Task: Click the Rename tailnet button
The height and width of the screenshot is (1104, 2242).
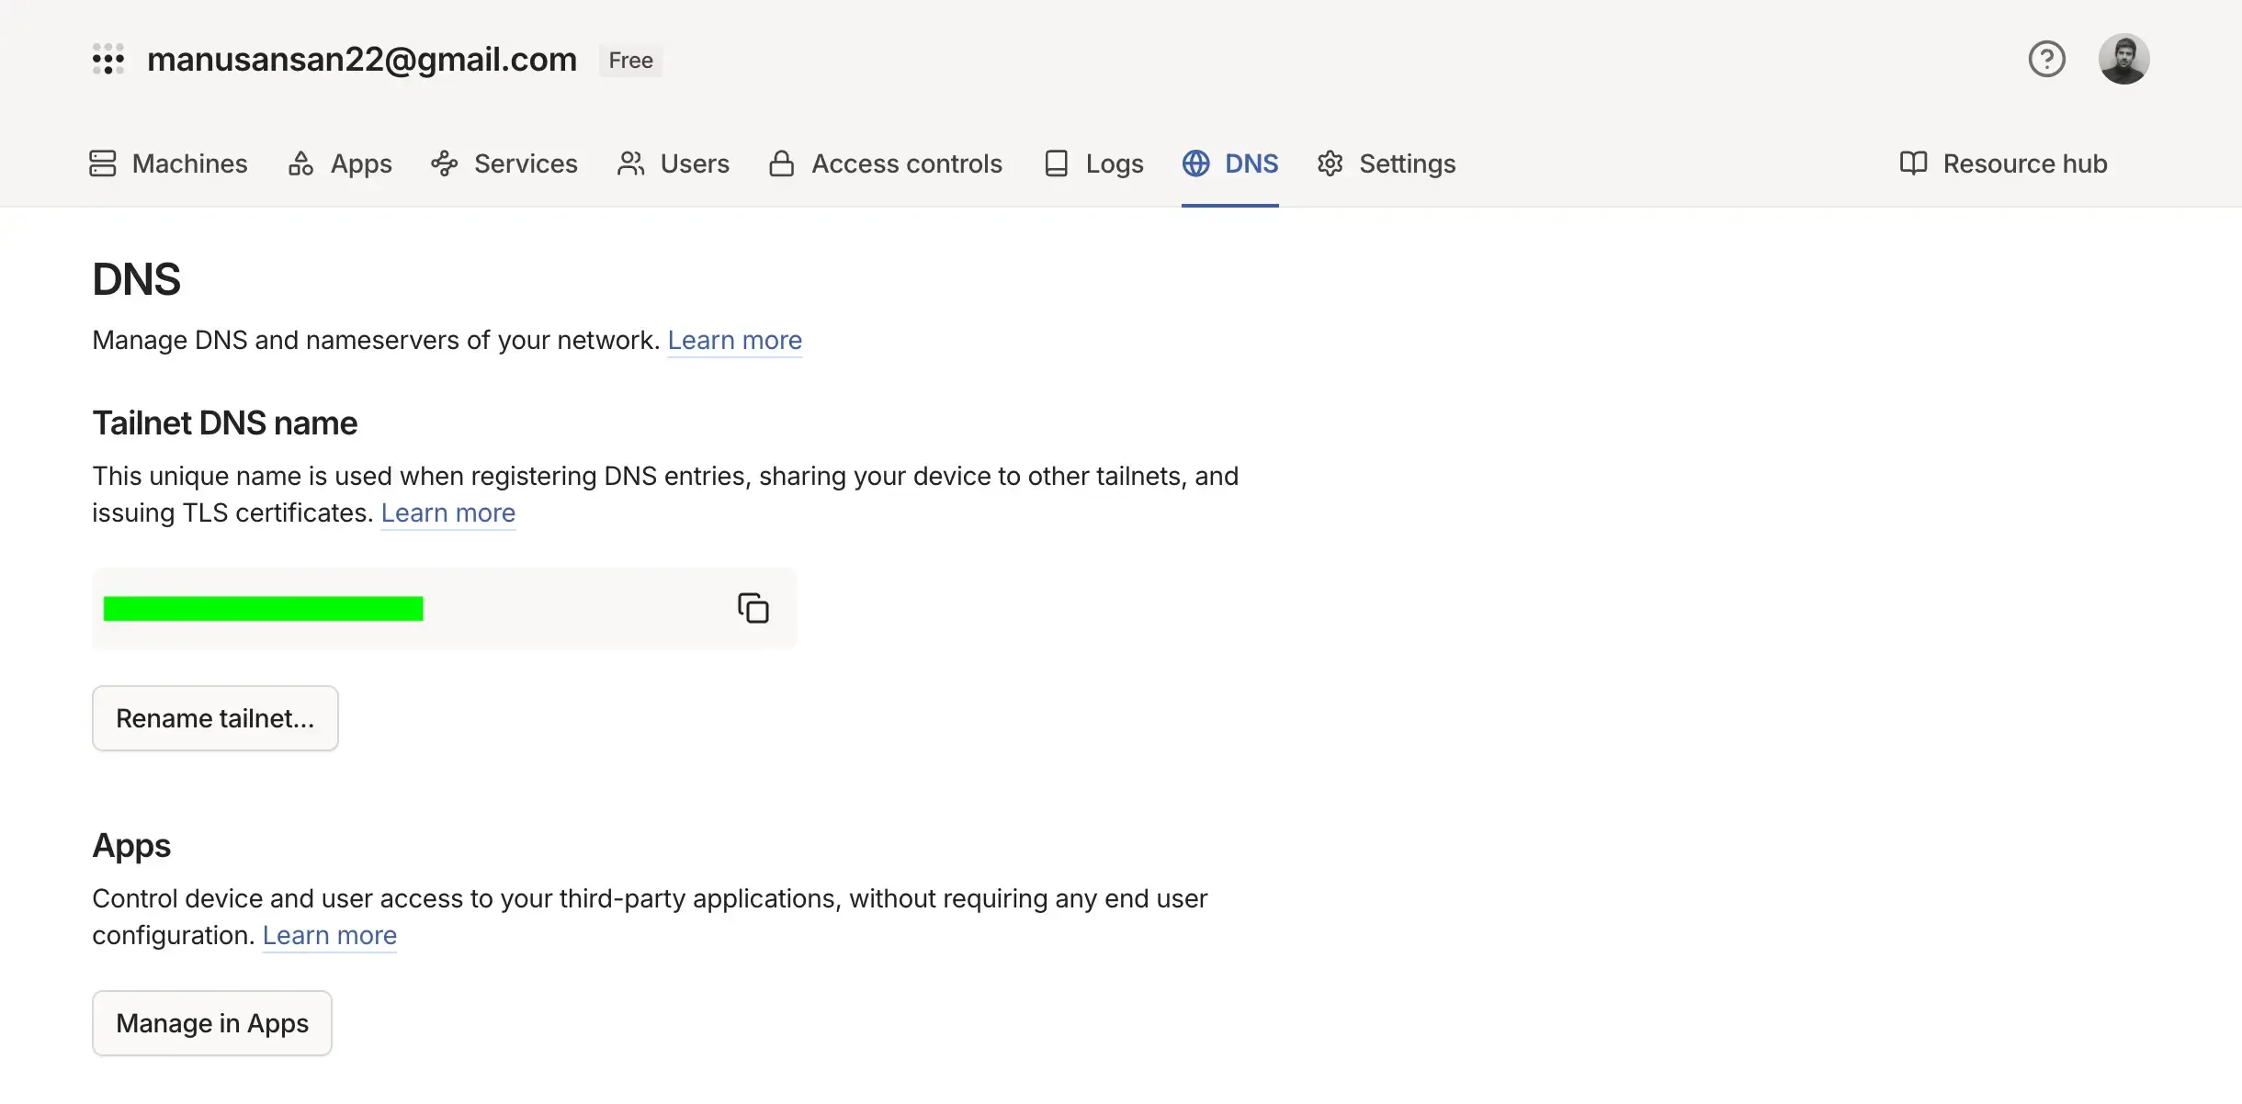Action: (x=215, y=717)
